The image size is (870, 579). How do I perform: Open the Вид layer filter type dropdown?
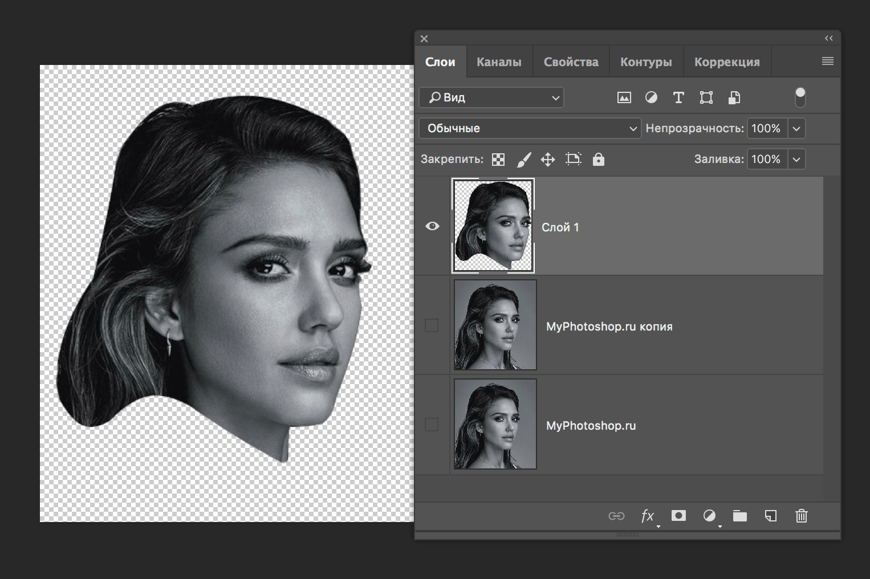pos(491,97)
